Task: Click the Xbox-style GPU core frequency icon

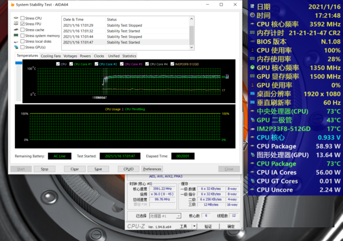Action: (x=252, y=68)
